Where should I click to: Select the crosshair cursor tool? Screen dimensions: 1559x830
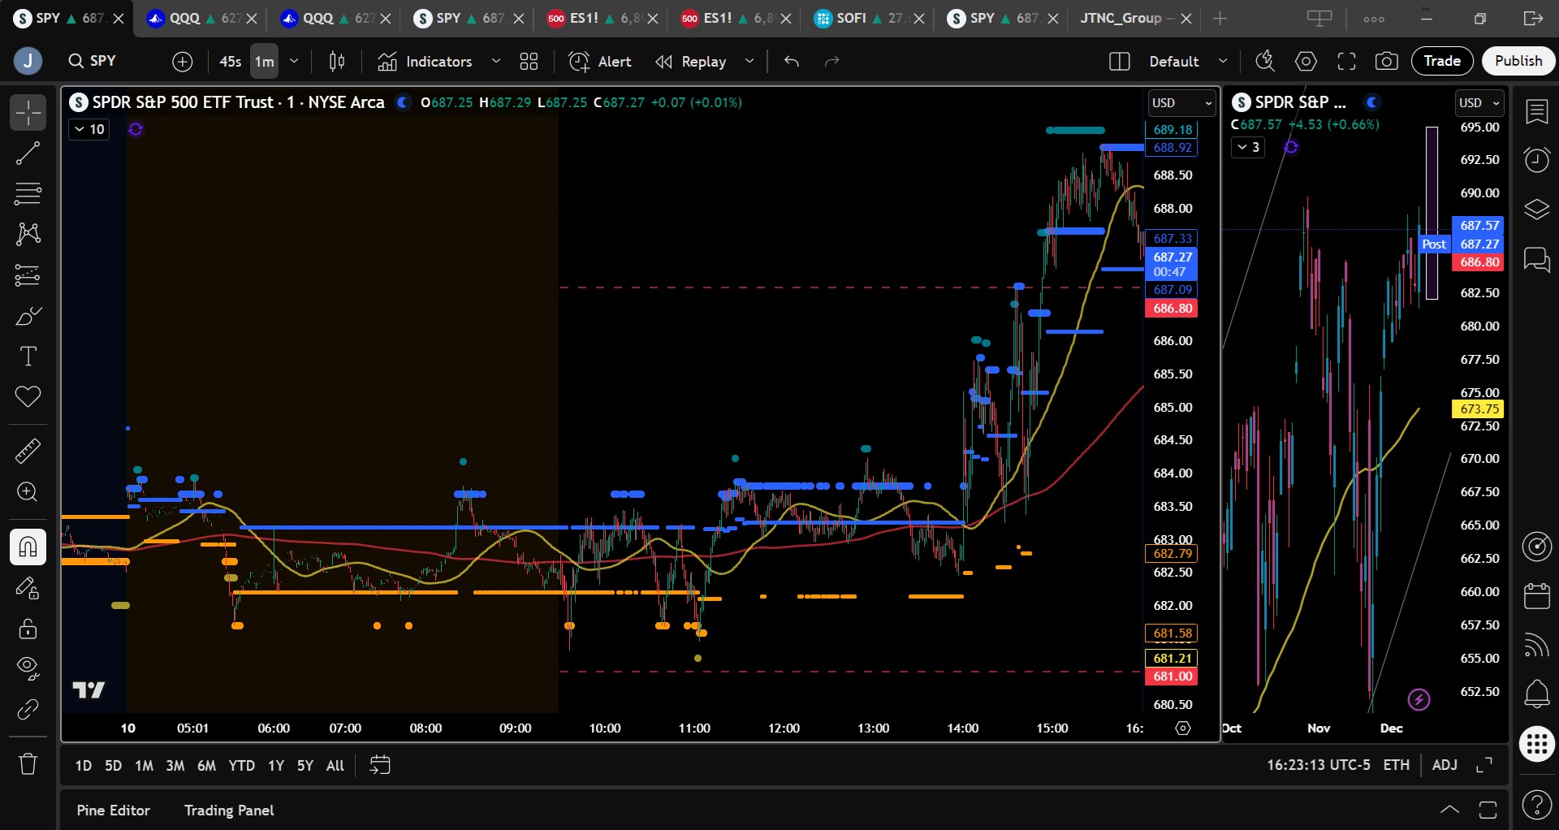(x=28, y=112)
